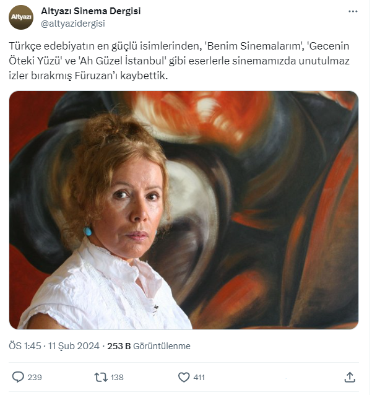Click the ÖS 1:45 timestamp
Image resolution: width=372 pixels, height=395 pixels.
pyautogui.click(x=25, y=346)
